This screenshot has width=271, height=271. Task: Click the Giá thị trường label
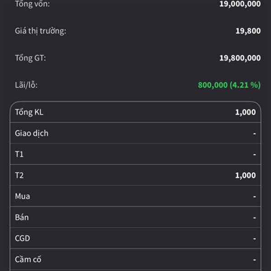[x=40, y=31]
